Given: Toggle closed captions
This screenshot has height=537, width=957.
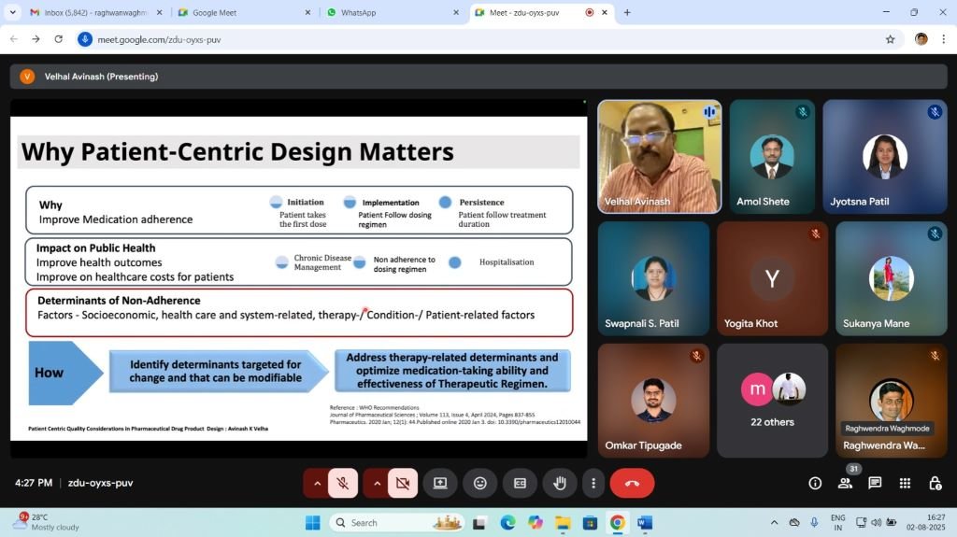Looking at the screenshot, I should (520, 483).
